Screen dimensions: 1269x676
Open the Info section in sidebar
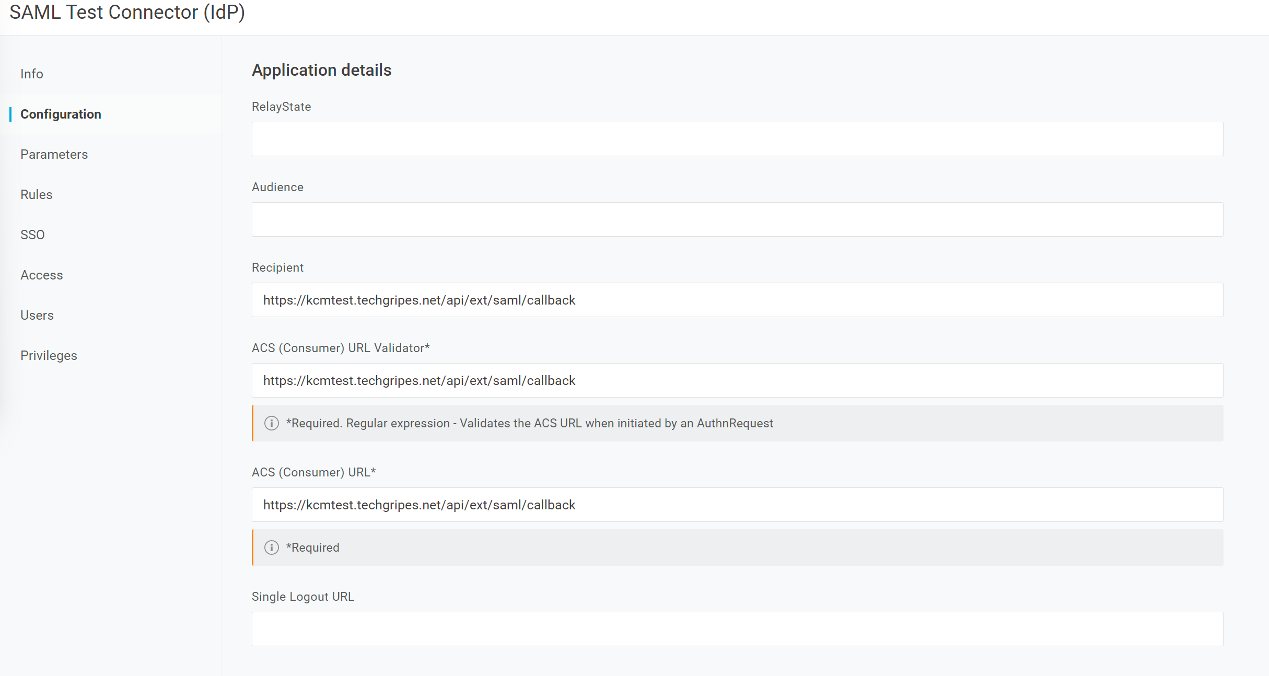click(32, 74)
